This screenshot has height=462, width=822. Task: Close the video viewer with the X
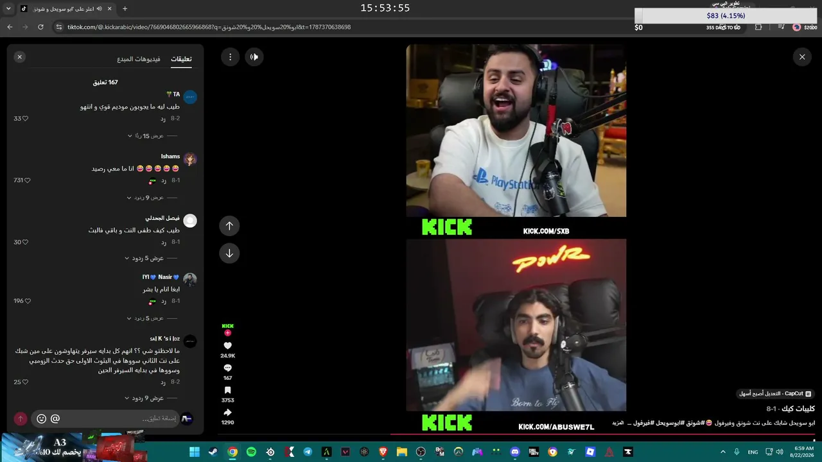coord(802,57)
